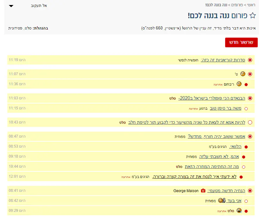This screenshot has width=259, height=220.
Task: Click the sad emoji in ריבוזום's reply
Action: [x=239, y=84]
